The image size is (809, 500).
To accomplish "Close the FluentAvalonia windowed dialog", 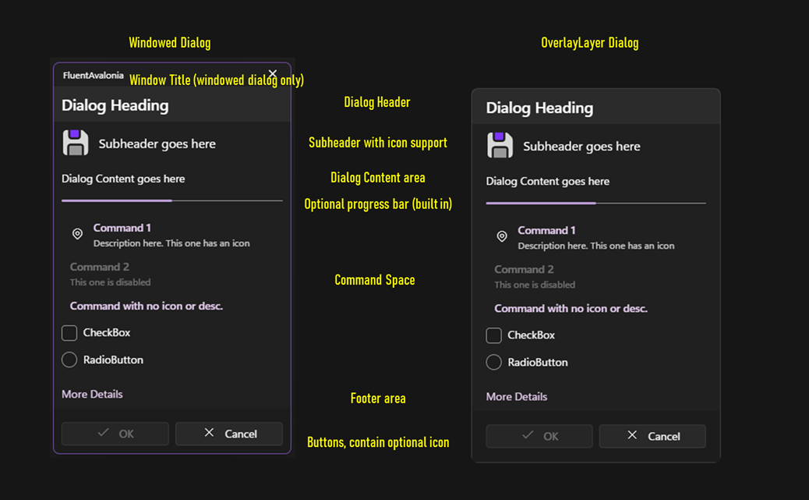I will pos(273,73).
